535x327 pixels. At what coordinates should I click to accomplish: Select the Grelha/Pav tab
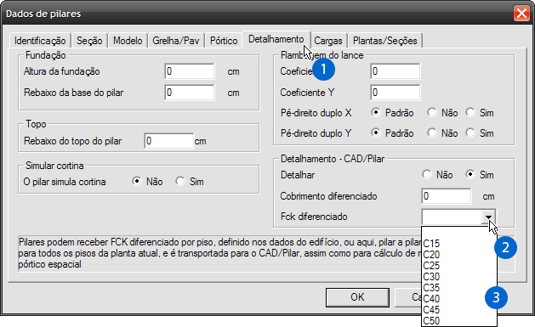(x=176, y=41)
